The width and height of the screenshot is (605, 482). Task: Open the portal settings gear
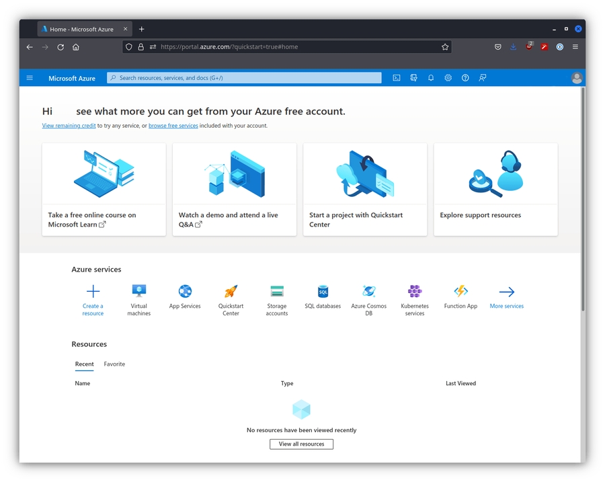[448, 78]
